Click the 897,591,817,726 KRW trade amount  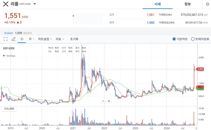197,23
